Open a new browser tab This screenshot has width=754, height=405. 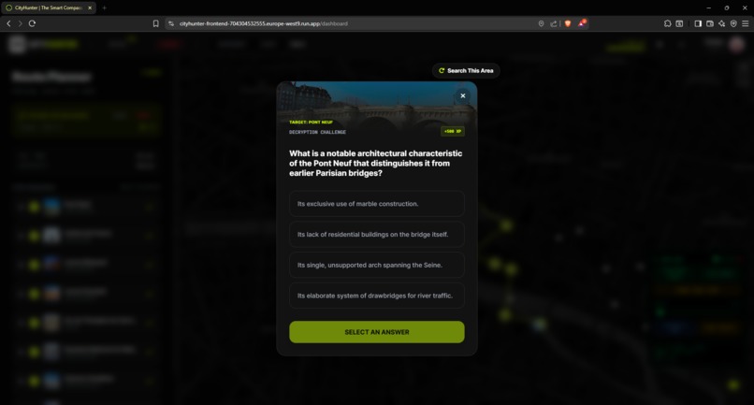coord(105,7)
